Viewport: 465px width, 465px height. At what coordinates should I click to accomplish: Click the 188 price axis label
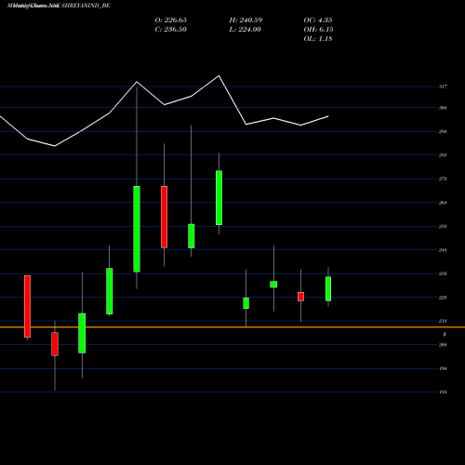[x=443, y=392]
